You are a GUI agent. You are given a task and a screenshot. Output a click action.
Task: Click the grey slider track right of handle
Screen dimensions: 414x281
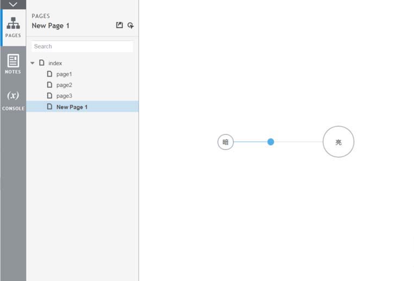tap(298, 142)
